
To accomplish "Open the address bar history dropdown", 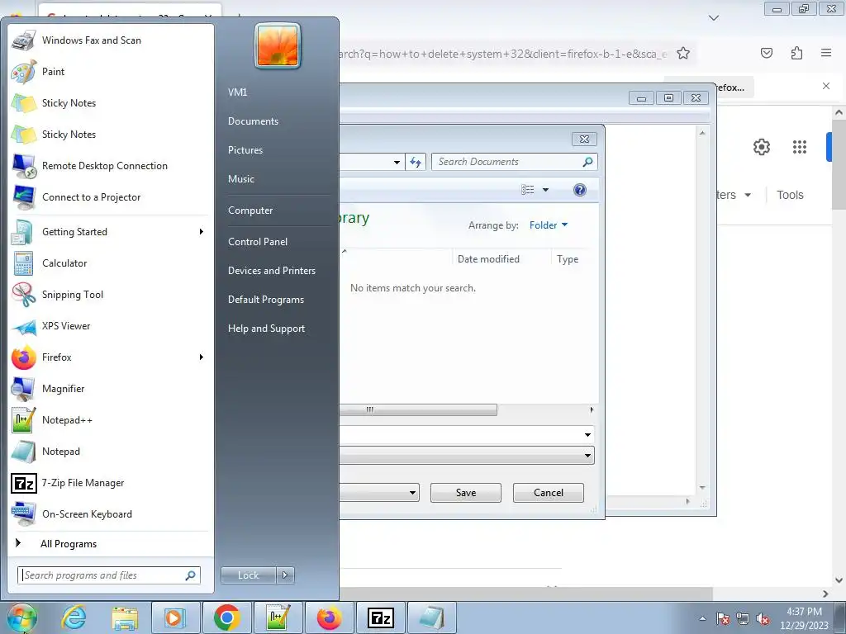I will (397, 162).
